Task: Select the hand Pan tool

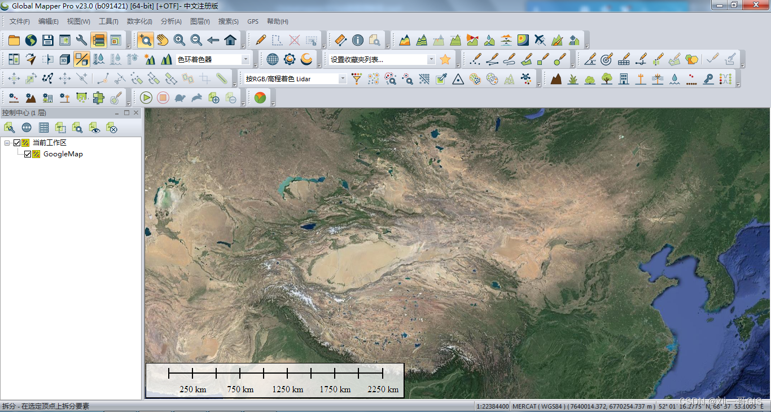Action: 163,40
